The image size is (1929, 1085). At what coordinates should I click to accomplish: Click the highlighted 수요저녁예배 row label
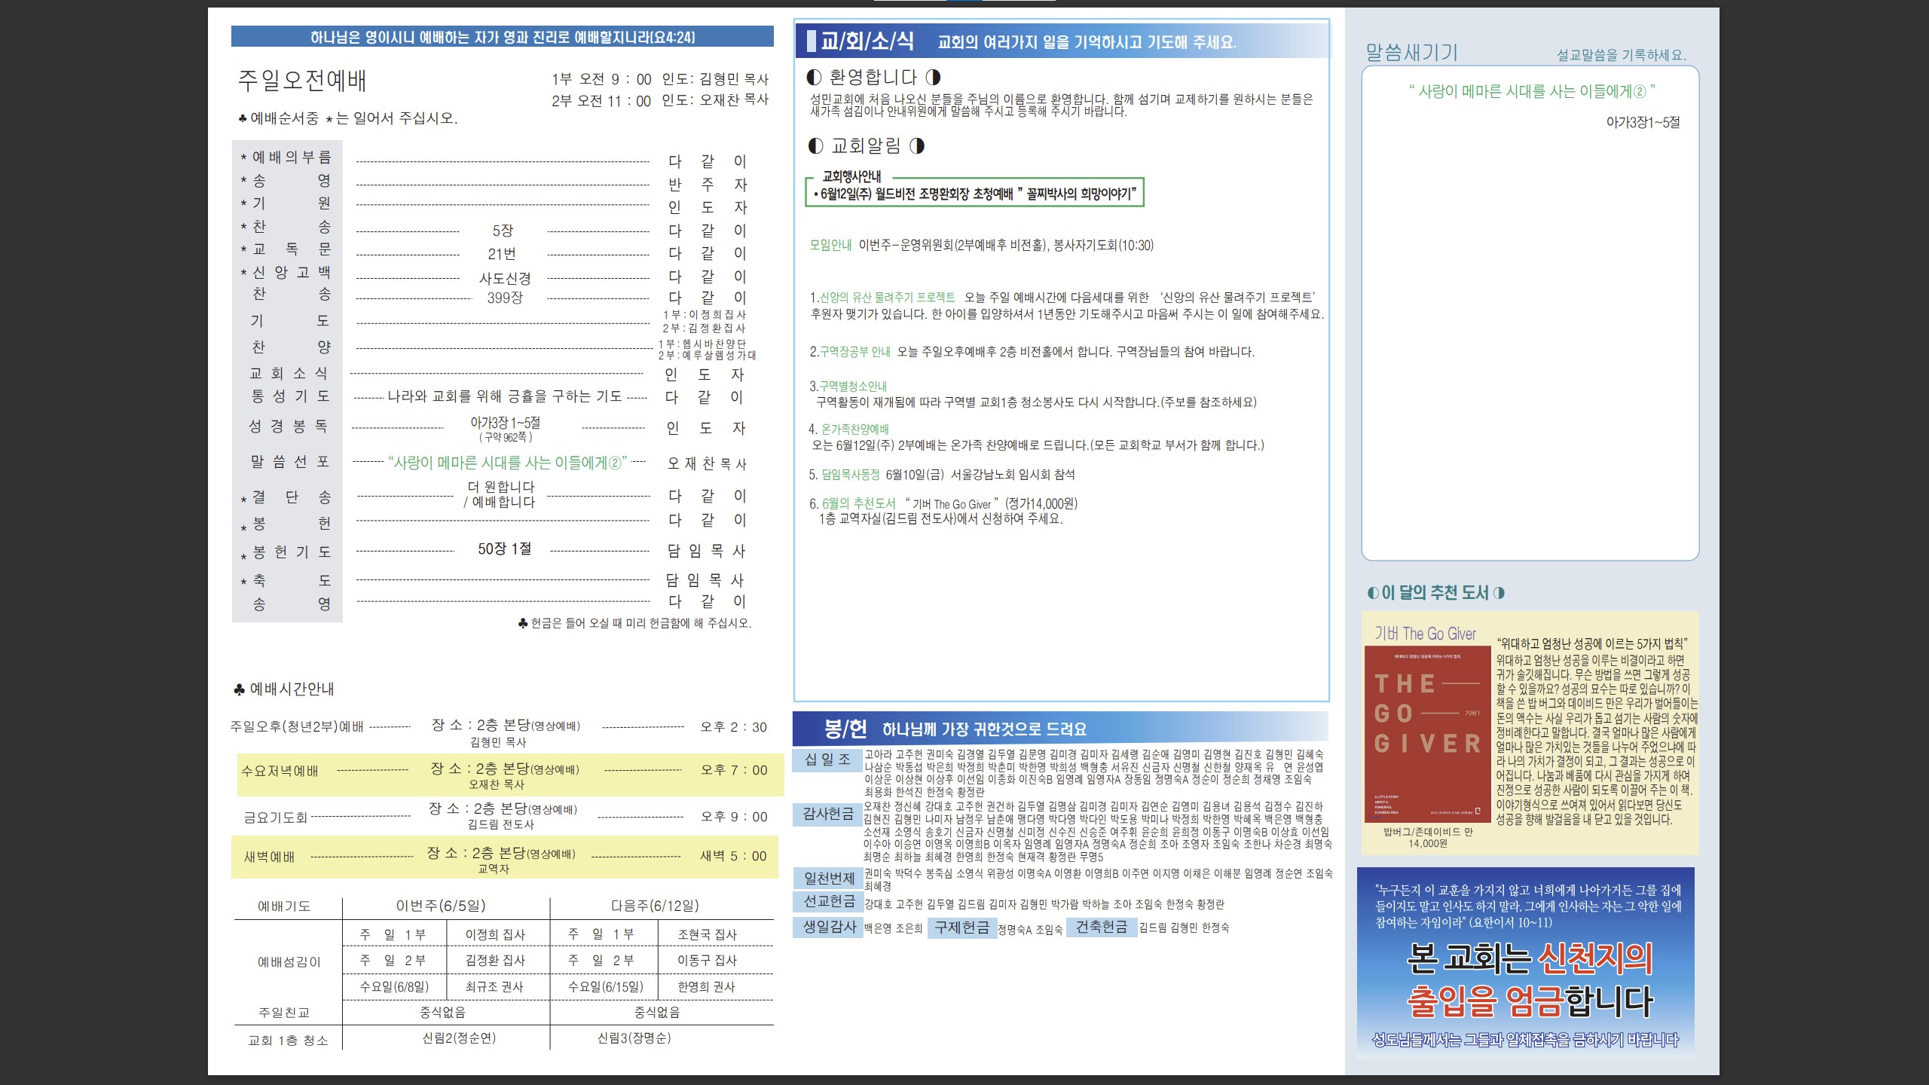click(x=280, y=772)
